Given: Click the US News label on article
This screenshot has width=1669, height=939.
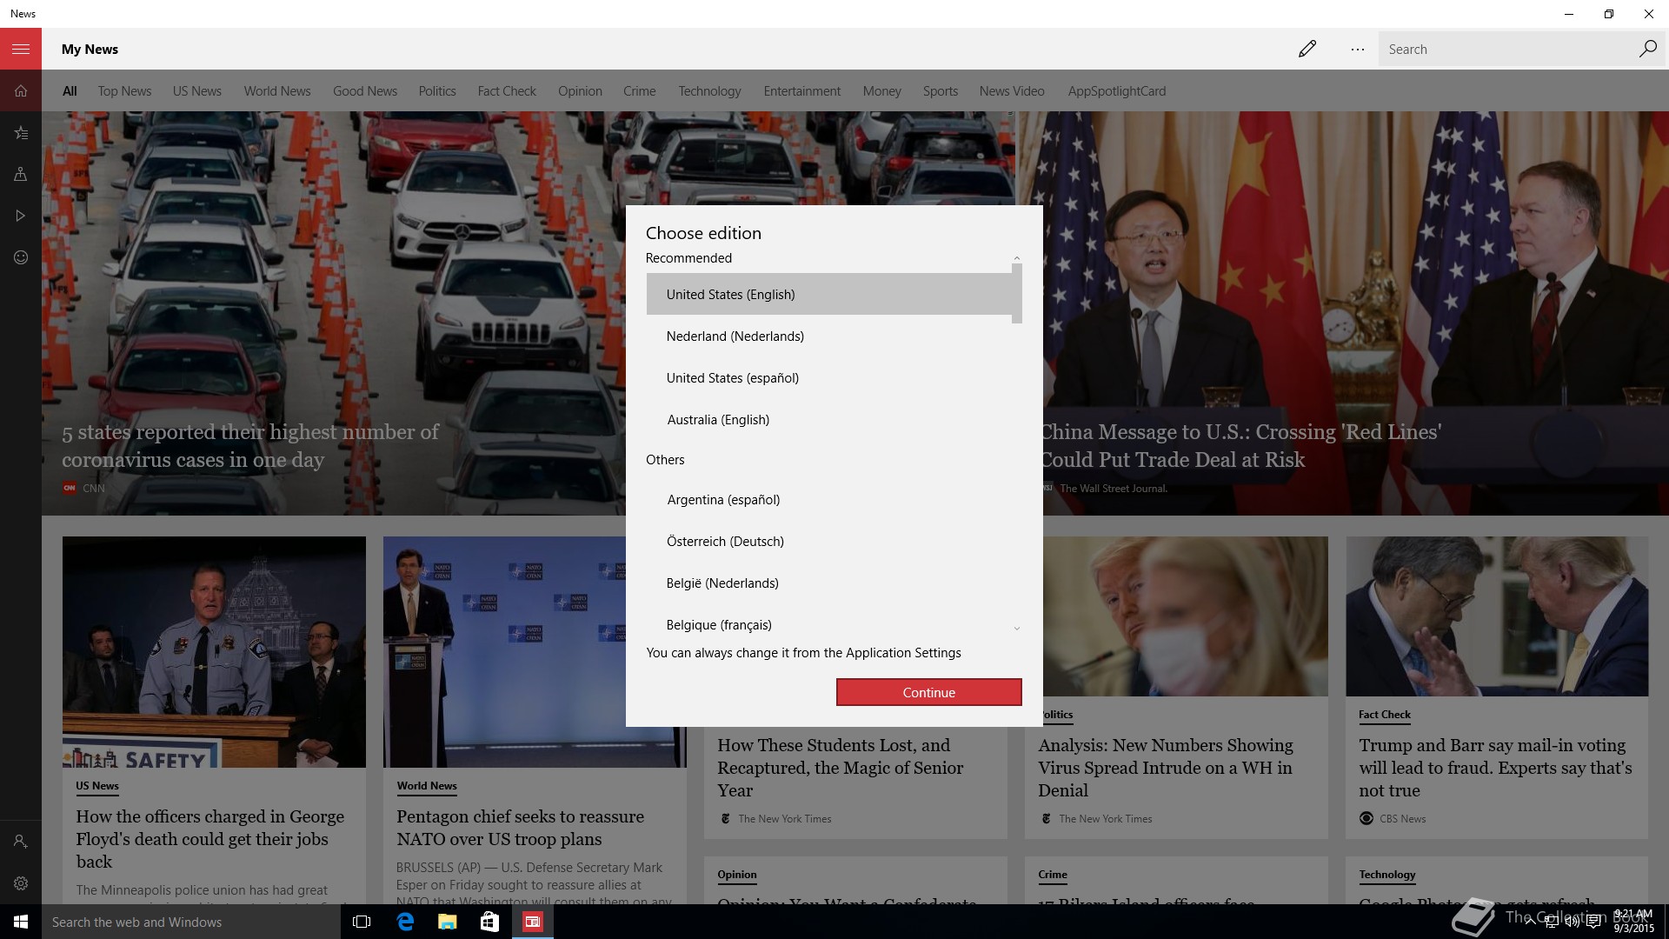Looking at the screenshot, I should (97, 786).
